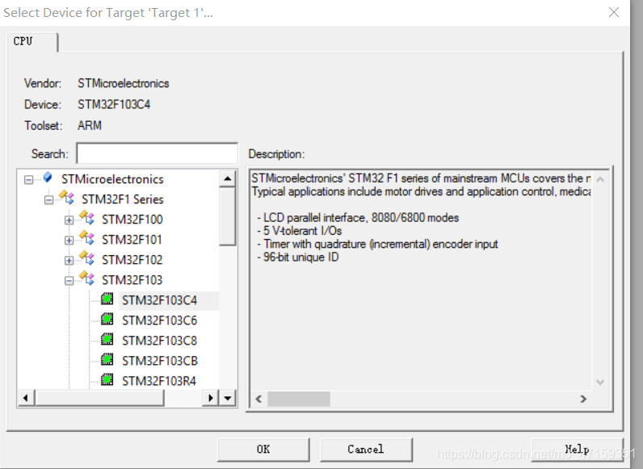Click the STMicroelectronics vendor icon in tree
This screenshot has height=469, width=643.
point(48,178)
